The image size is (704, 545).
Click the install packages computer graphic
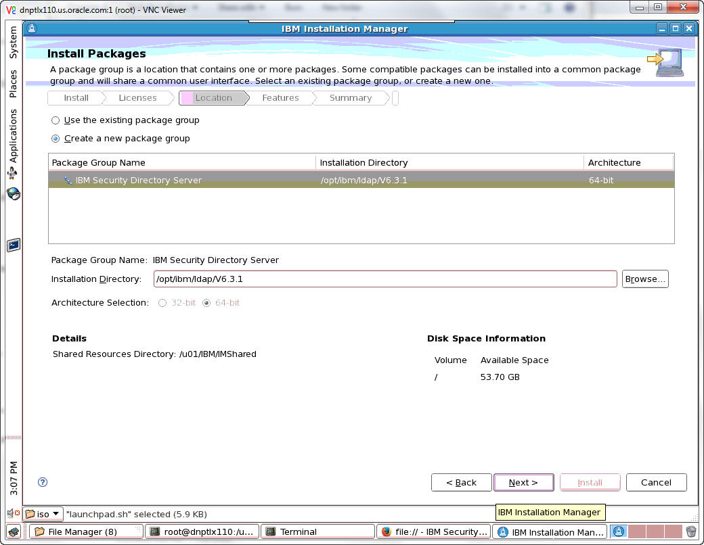pyautogui.click(x=665, y=62)
